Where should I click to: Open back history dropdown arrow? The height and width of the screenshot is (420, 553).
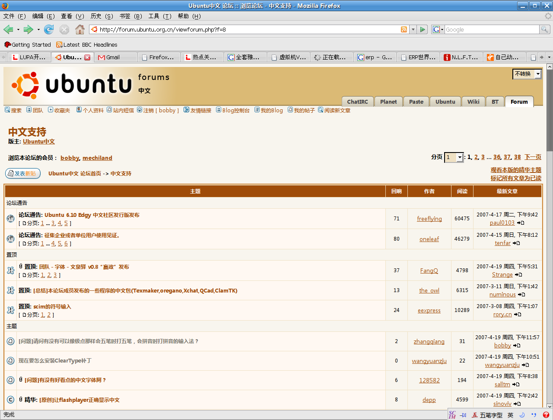18,29
